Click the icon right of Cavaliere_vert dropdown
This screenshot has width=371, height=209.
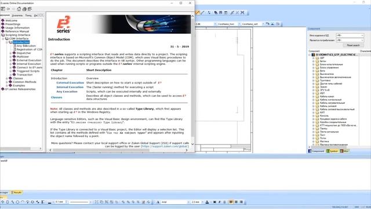[268, 24]
